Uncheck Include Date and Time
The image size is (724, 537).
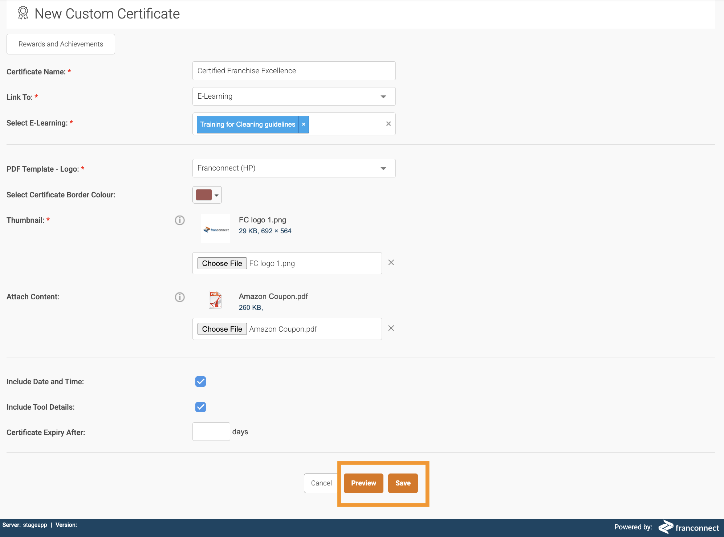(x=200, y=382)
